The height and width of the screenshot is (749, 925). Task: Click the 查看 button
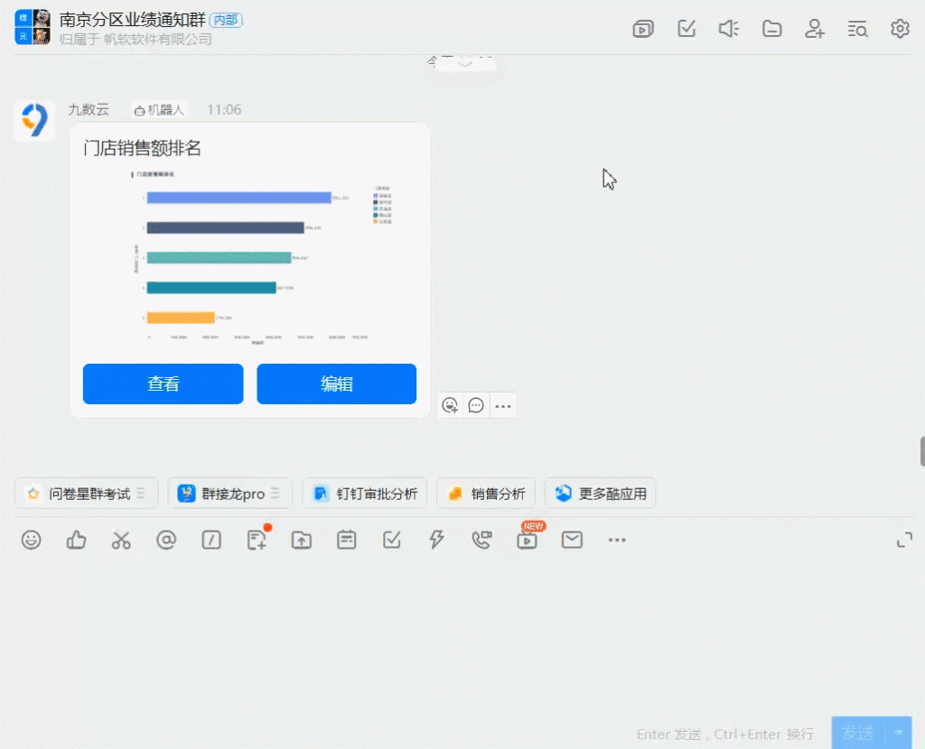click(163, 384)
